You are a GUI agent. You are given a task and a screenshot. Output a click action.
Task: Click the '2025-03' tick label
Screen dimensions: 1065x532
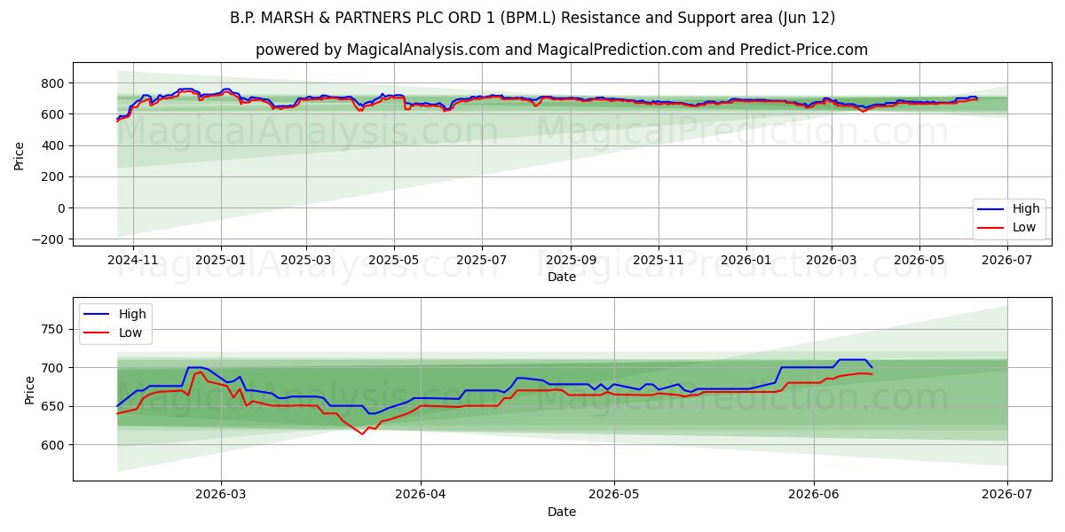tap(306, 260)
